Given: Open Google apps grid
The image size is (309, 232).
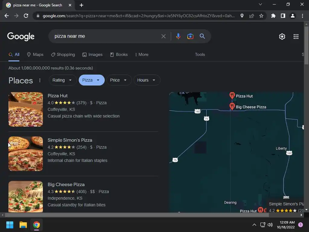Looking at the screenshot, I should [296, 37].
